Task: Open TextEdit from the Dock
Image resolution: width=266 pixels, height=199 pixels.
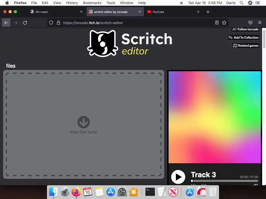Action: pyautogui.click(x=162, y=192)
